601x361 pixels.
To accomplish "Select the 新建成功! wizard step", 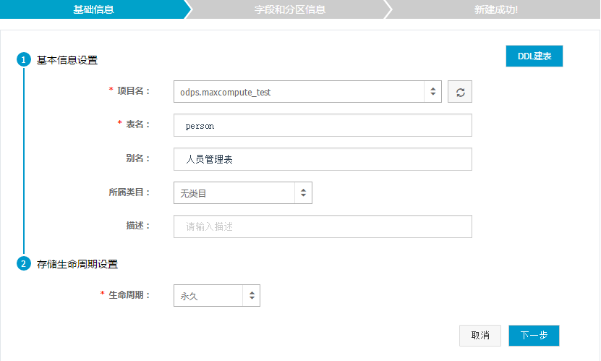I will tap(495, 9).
